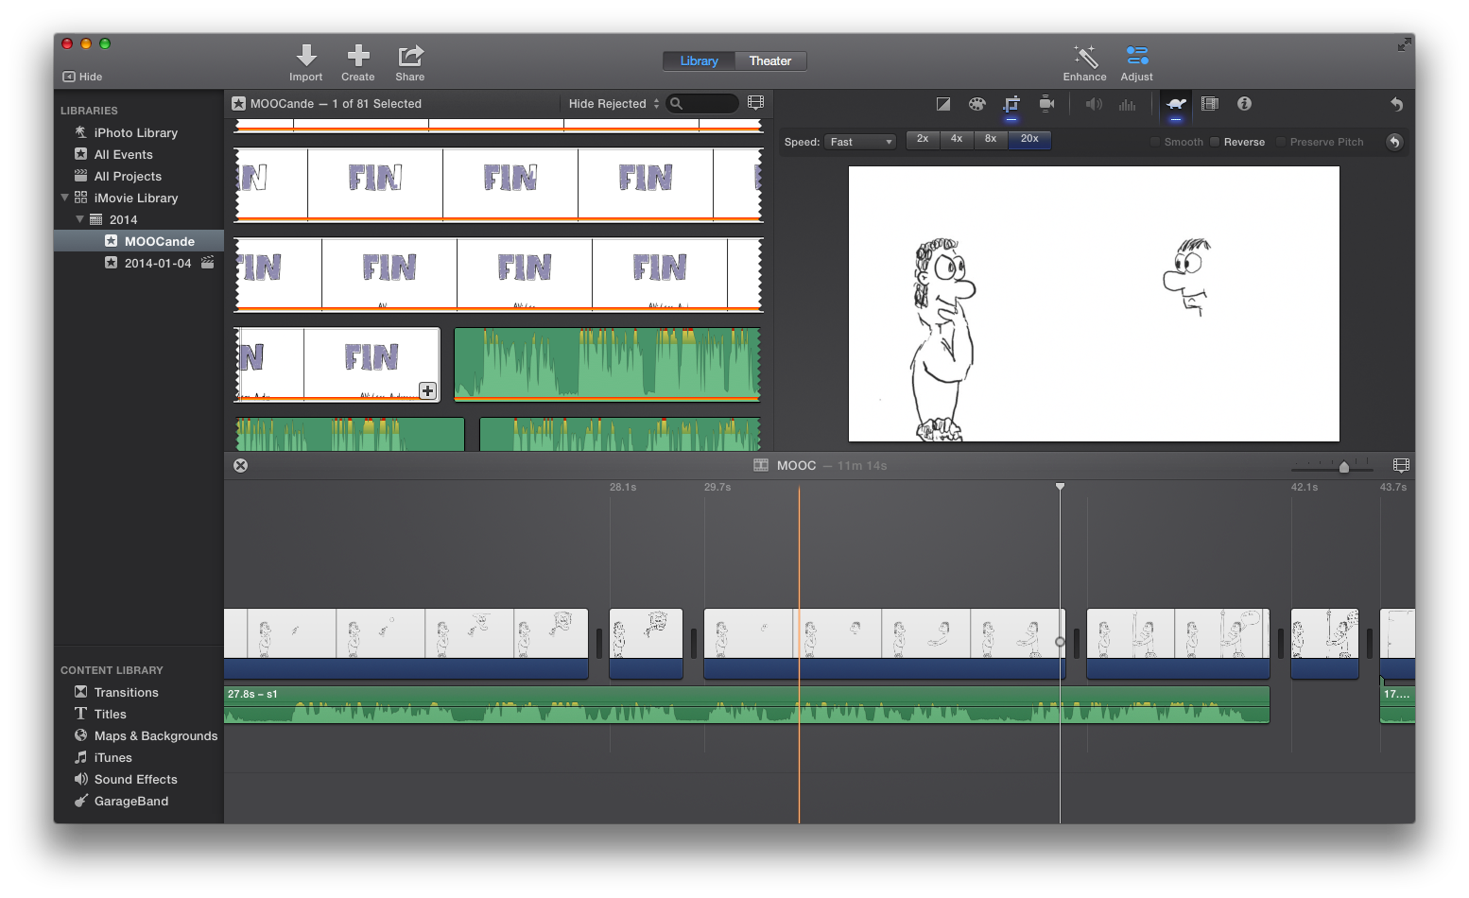Switch to the Theater tab
1469x898 pixels.
tap(769, 60)
